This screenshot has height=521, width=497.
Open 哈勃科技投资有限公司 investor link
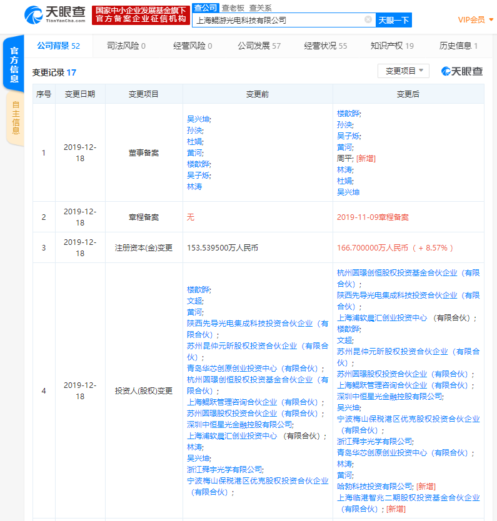click(x=375, y=486)
